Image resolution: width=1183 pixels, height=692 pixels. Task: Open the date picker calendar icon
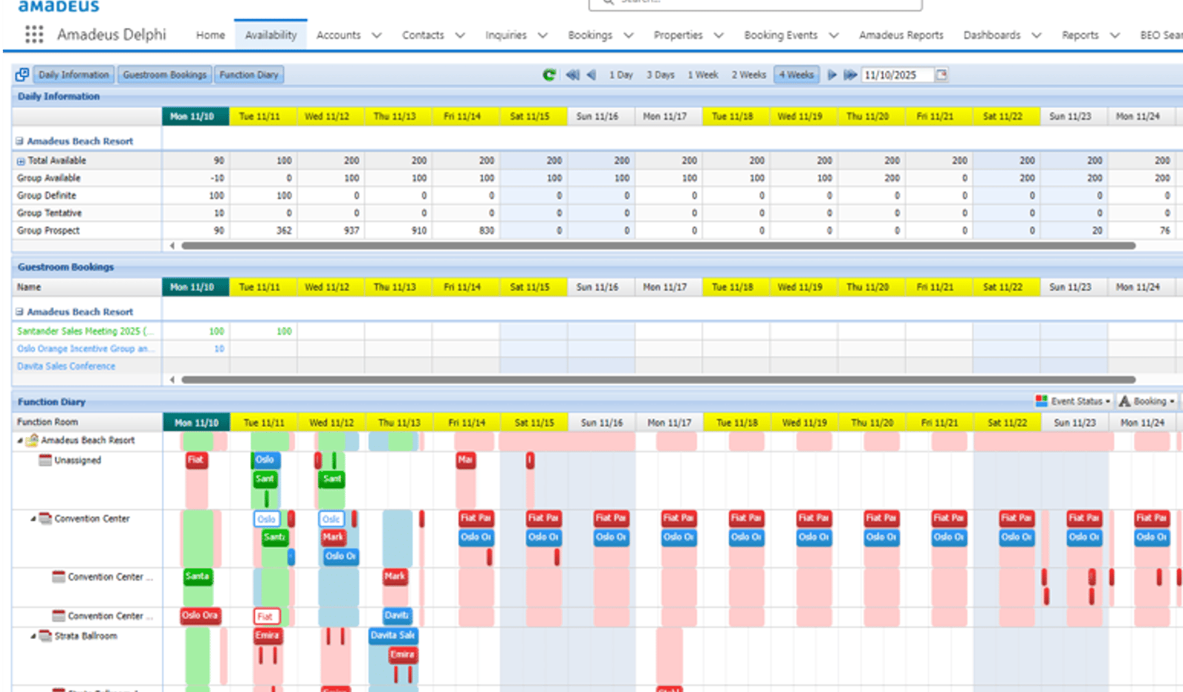pyautogui.click(x=941, y=75)
